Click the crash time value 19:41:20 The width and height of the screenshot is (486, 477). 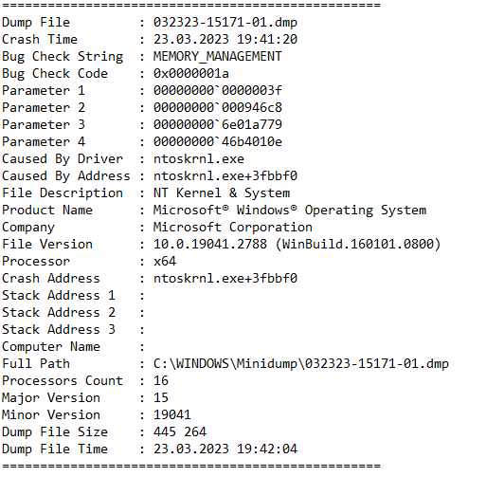click(x=267, y=40)
